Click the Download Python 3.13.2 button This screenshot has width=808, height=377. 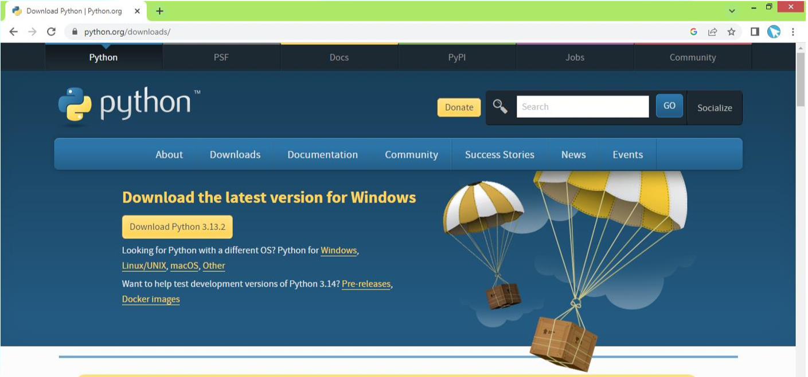177,227
